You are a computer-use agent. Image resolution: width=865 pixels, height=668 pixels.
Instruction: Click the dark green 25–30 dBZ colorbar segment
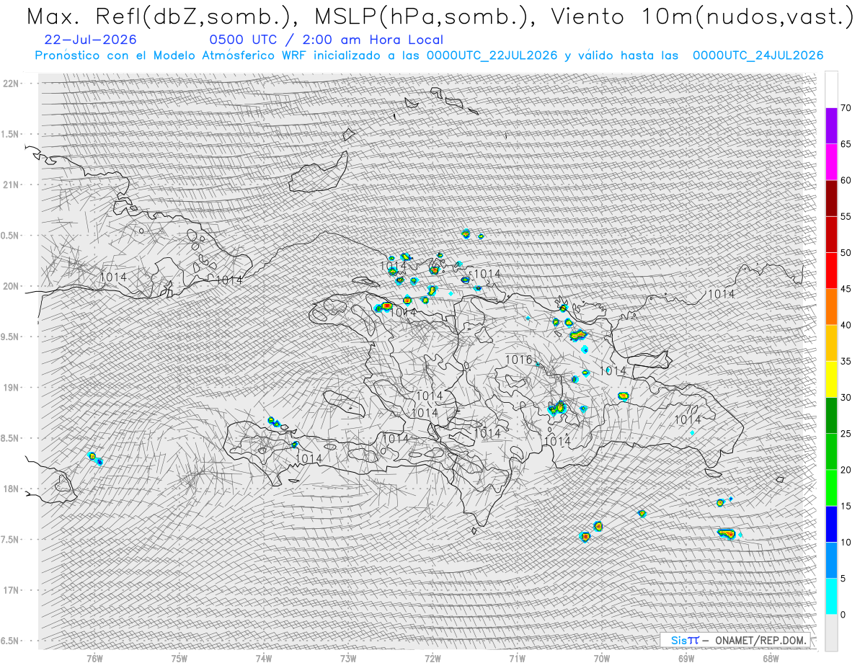point(831,416)
